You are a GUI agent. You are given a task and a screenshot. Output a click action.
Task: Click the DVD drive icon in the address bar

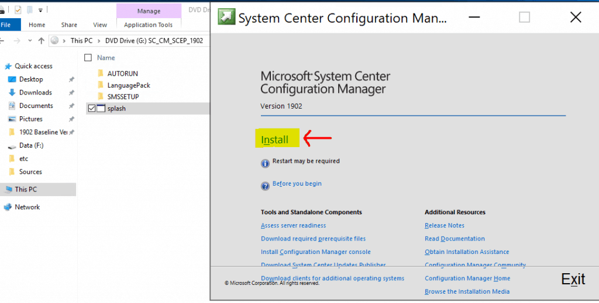pyautogui.click(x=55, y=40)
